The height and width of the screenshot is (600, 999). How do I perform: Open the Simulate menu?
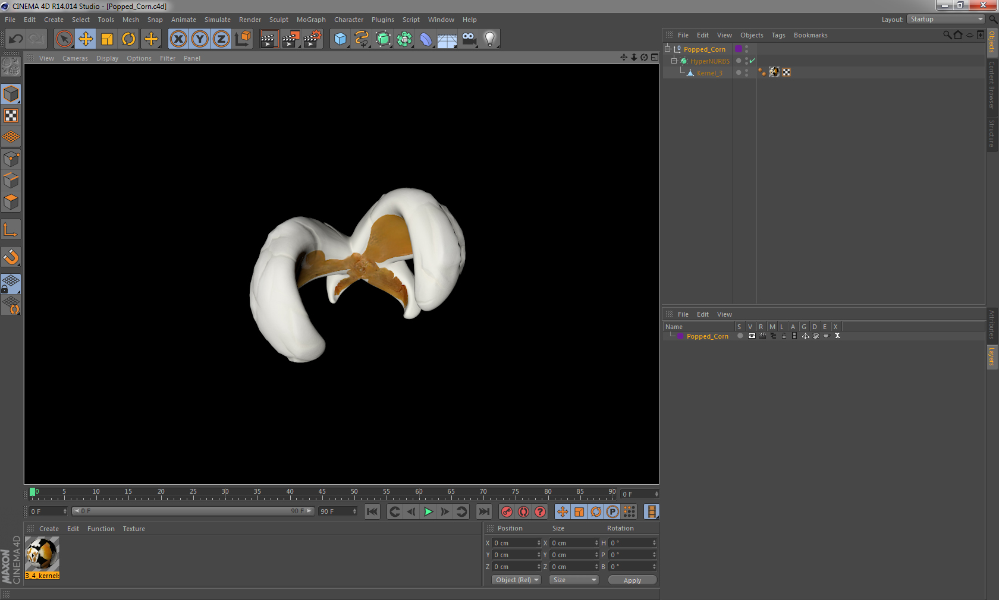click(218, 20)
